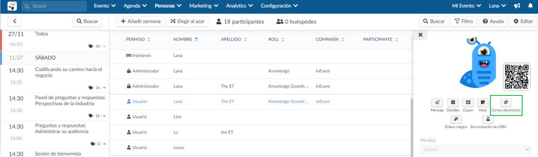
Task: Open Panel de preguntas y respuestas session
Action: [55, 107]
